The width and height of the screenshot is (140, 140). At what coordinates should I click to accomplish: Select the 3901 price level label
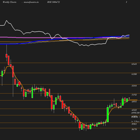point(134,124)
